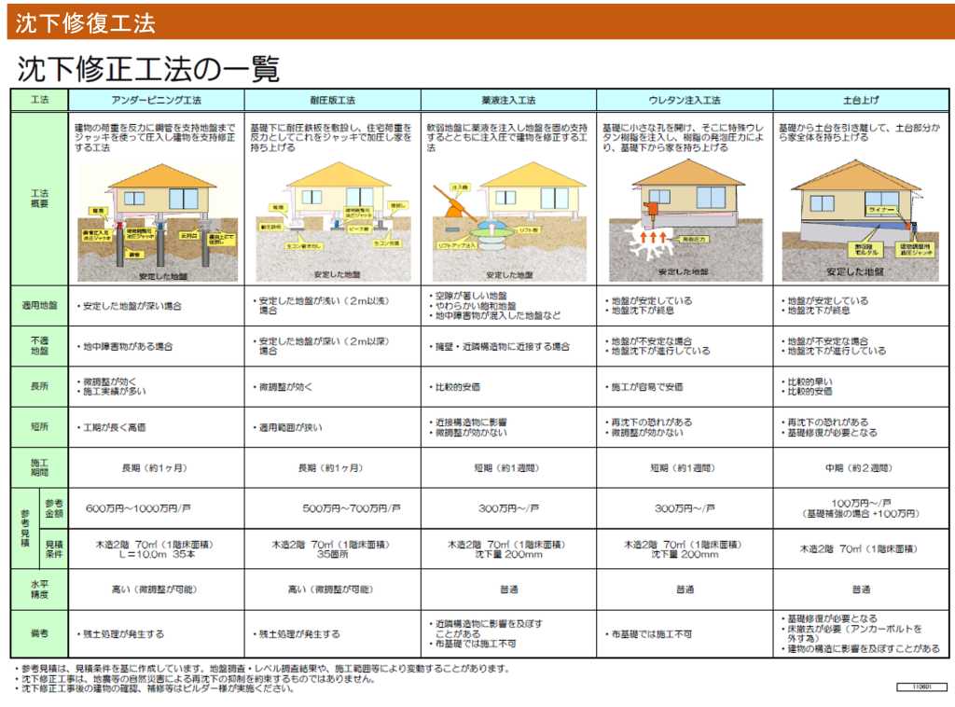
Task: Click the 110601 document number box
Action: click(x=918, y=686)
